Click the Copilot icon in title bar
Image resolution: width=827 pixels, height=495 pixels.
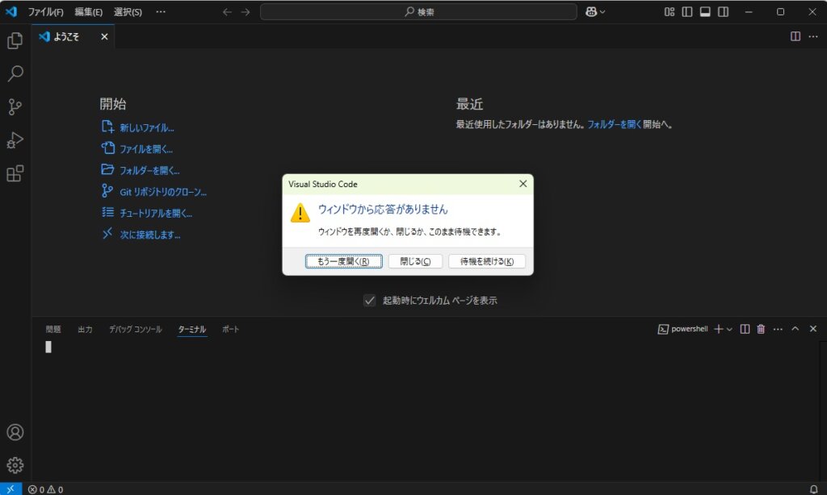pos(591,11)
